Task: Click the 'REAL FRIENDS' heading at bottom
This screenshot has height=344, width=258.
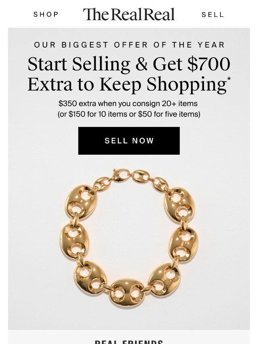Action: tap(129, 342)
